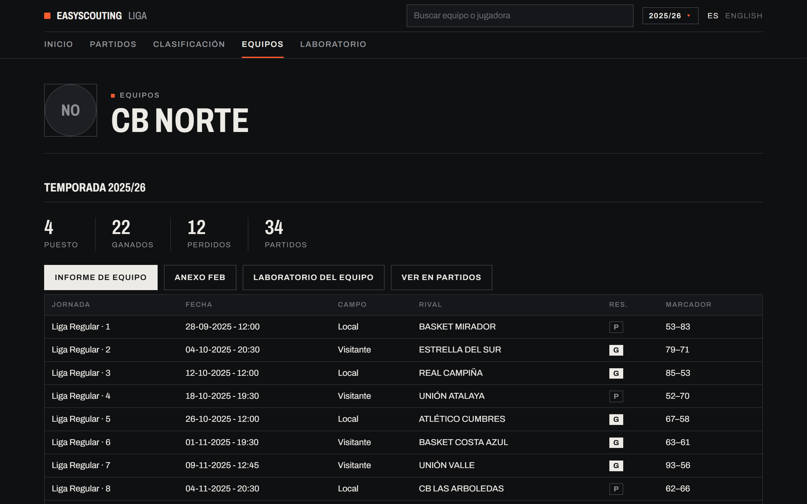Click the G result badge for Estrella del Sur
The height and width of the screenshot is (504, 807).
pos(616,350)
